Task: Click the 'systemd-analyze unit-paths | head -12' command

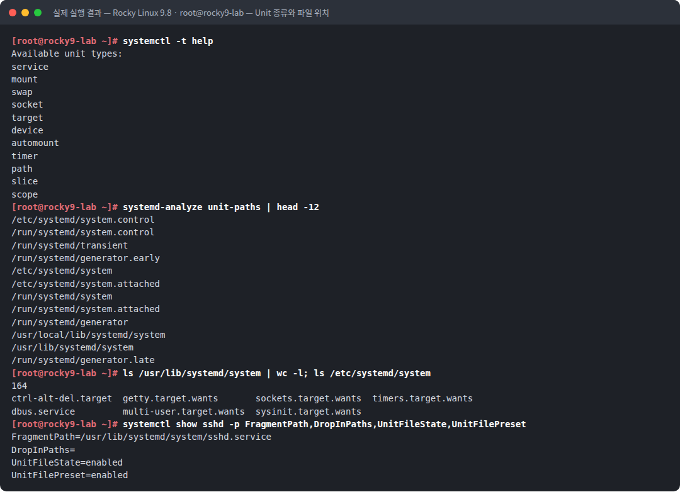Action: [221, 207]
